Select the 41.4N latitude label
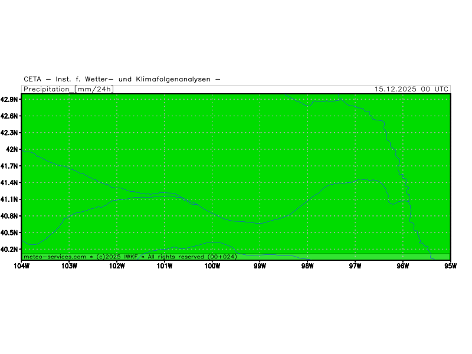The height and width of the screenshot is (354, 472). [x=9, y=183]
